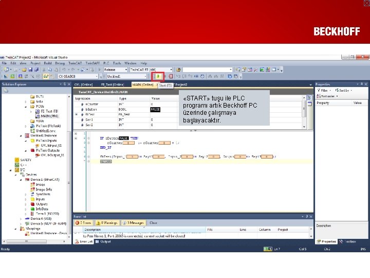The height and width of the screenshot is (278, 370).
Task: Switch to the Output tab at the bottom
Action: pyautogui.click(x=103, y=241)
